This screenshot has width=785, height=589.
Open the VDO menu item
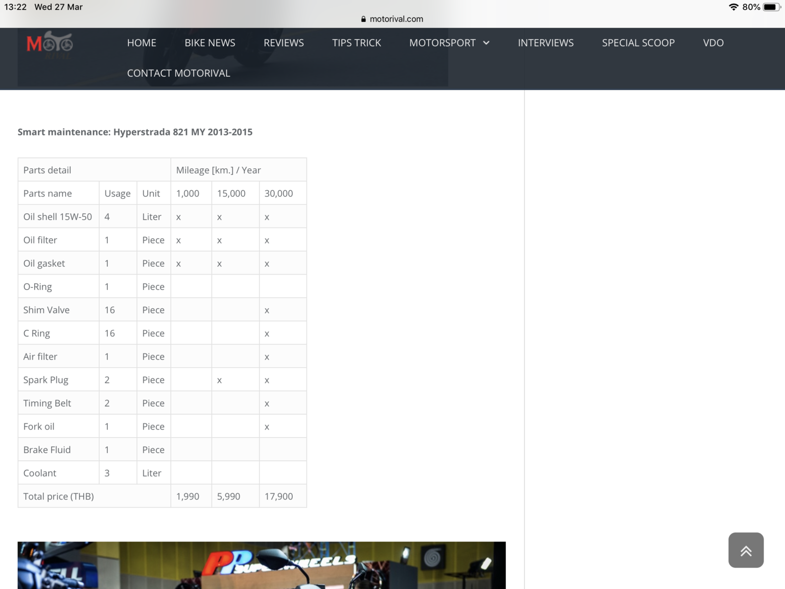[713, 43]
